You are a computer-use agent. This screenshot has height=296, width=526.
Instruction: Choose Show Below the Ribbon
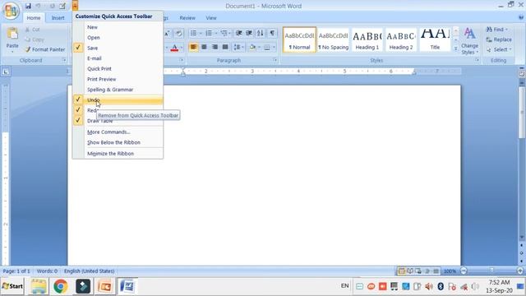(118, 142)
